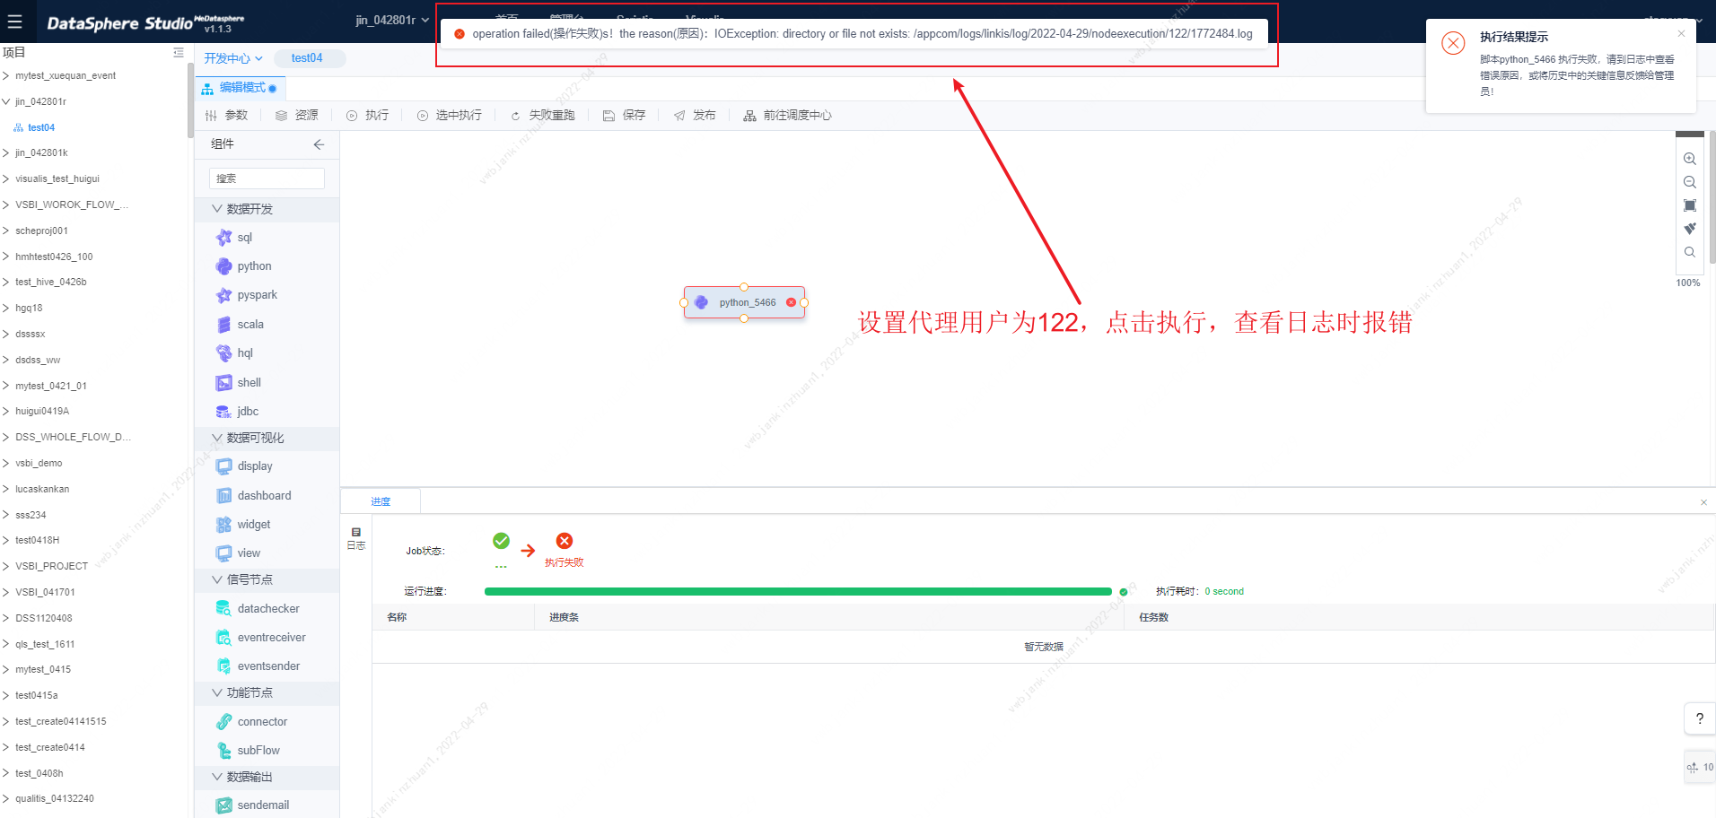Close the bottom progress panel

click(x=1703, y=502)
